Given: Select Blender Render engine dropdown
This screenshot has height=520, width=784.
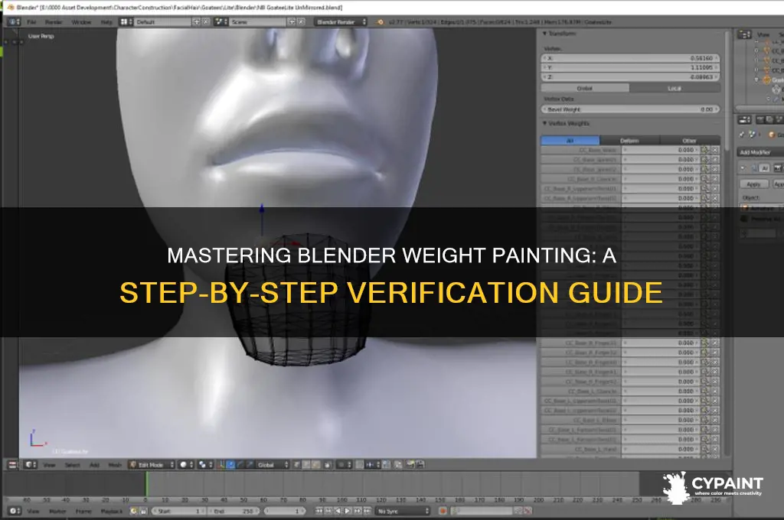Looking at the screenshot, I should [x=341, y=22].
